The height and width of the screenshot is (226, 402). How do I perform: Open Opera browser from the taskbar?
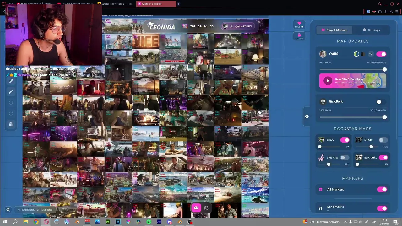(x=46, y=222)
